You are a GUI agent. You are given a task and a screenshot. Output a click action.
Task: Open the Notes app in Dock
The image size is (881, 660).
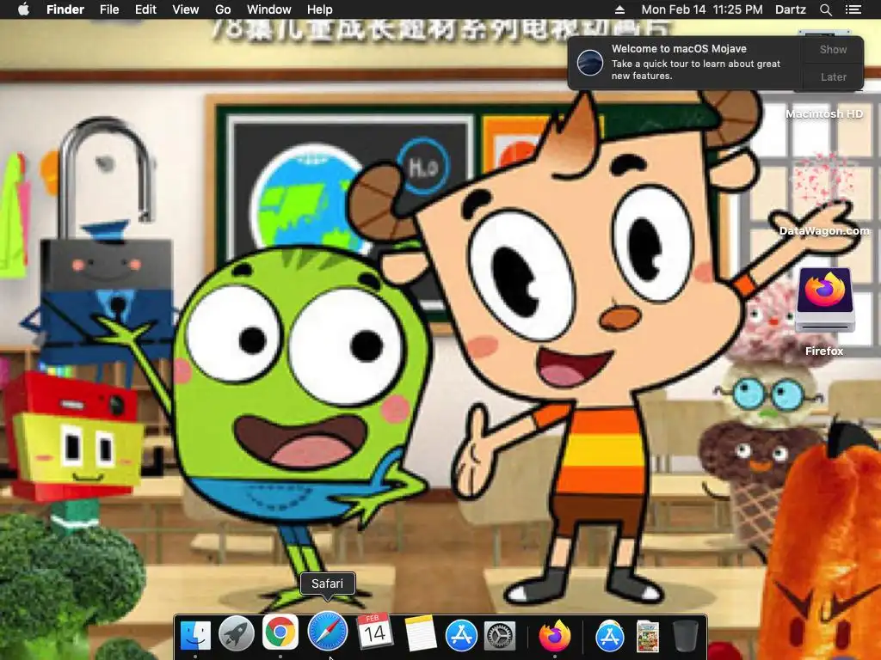pyautogui.click(x=420, y=633)
